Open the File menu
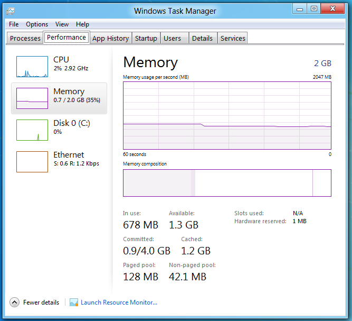Screen dimensions: 352x321 click(14, 24)
